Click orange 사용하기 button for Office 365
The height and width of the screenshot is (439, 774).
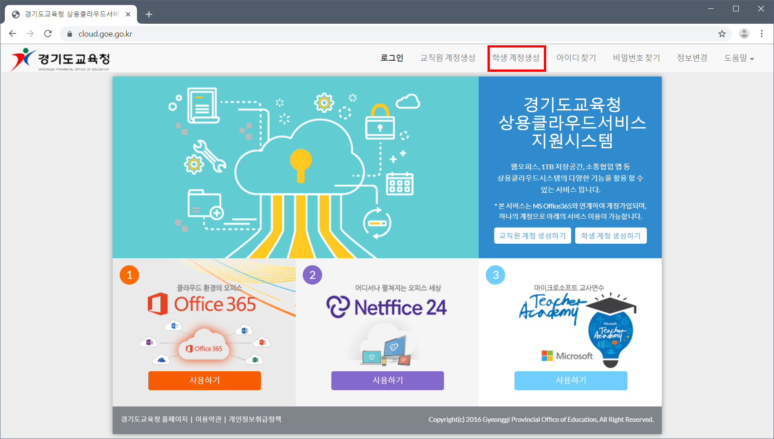205,380
